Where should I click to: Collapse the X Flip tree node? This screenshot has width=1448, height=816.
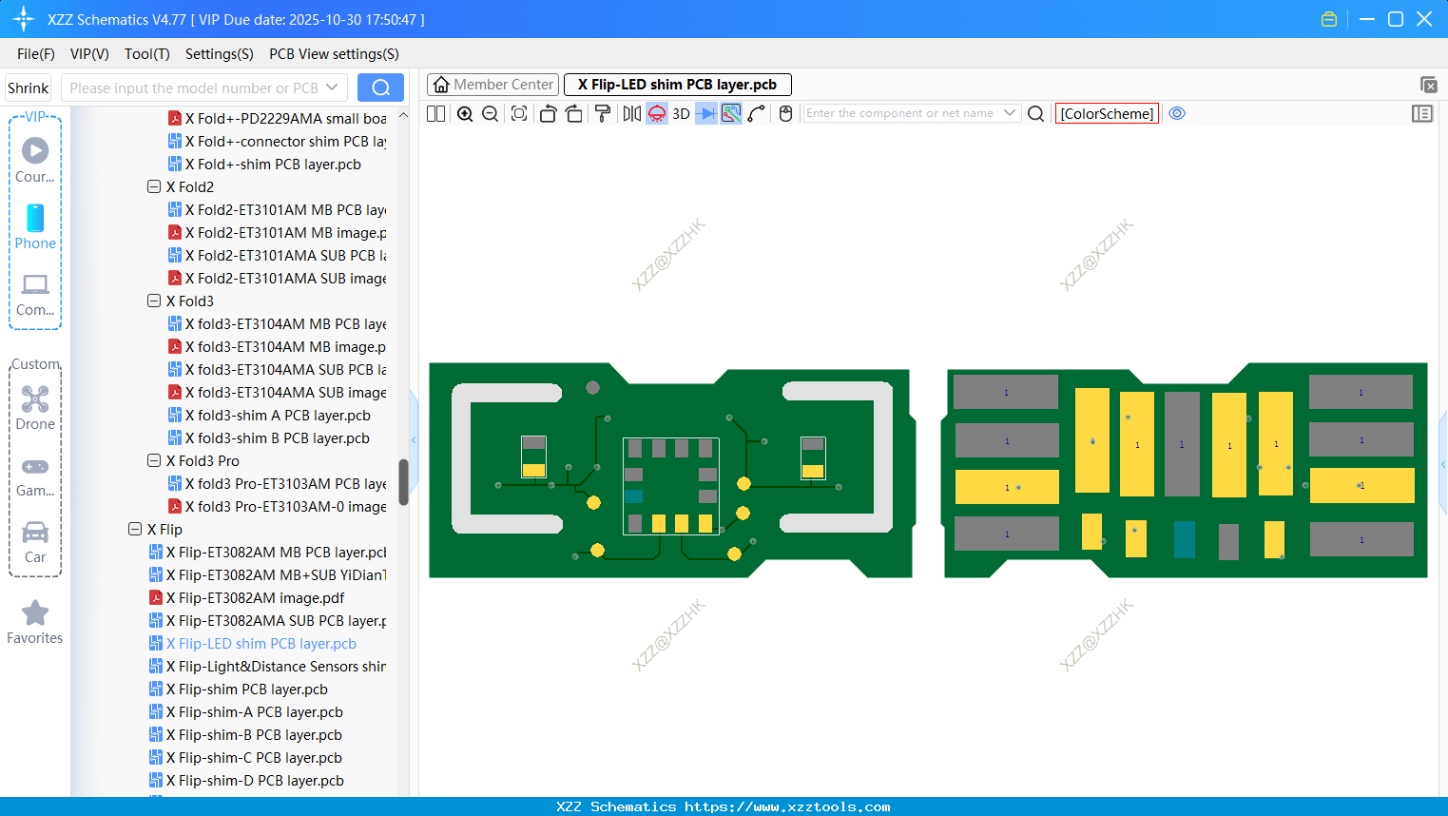135,529
